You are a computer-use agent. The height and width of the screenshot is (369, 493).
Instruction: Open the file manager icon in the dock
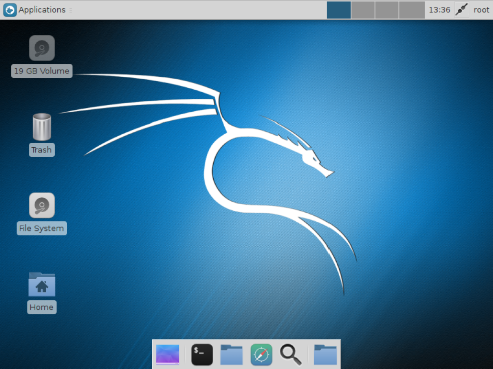[231, 354]
